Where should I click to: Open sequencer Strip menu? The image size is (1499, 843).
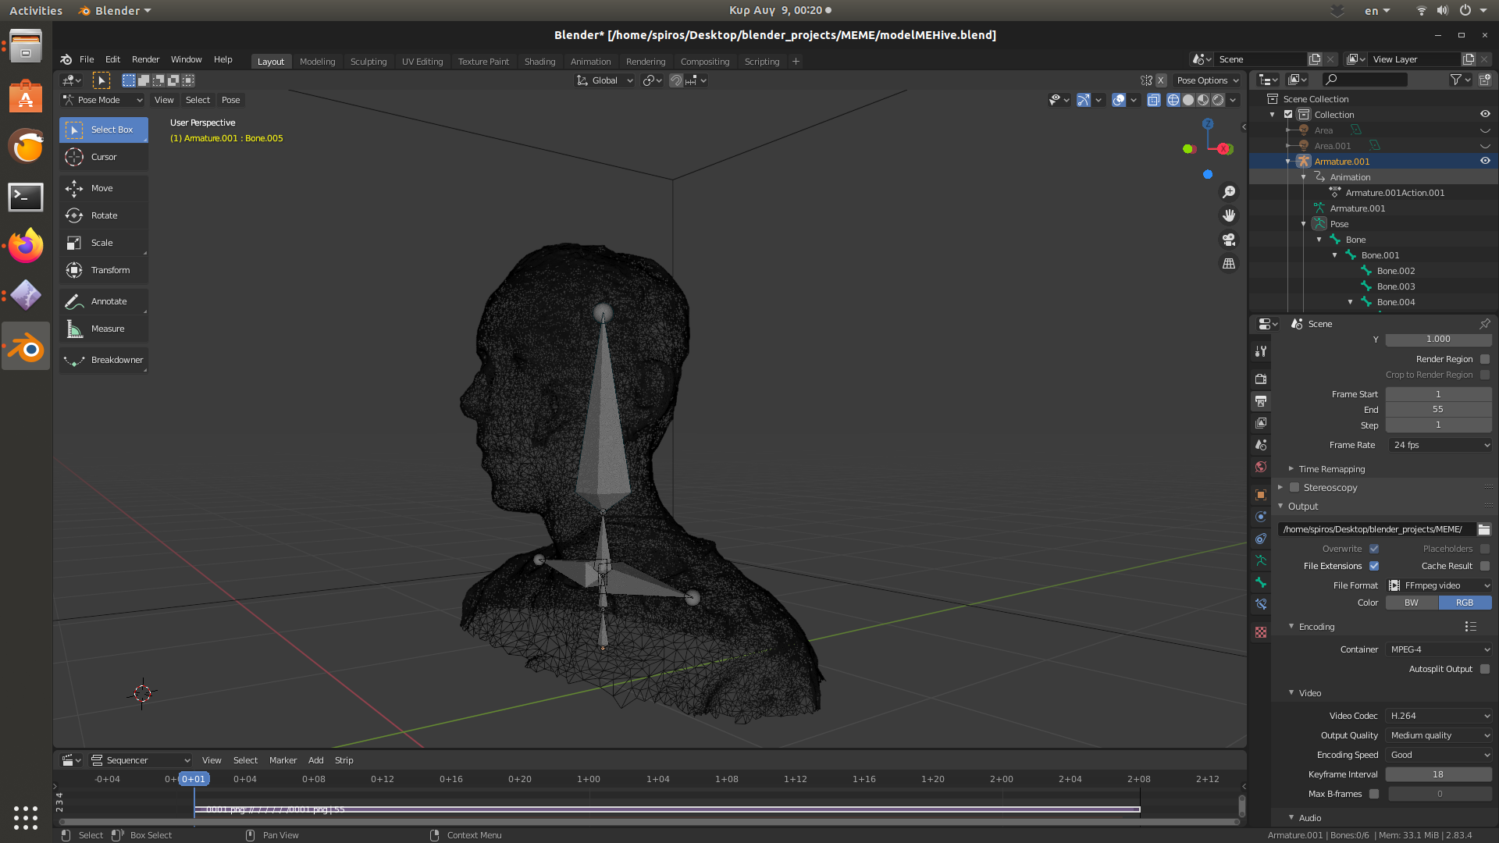[344, 760]
